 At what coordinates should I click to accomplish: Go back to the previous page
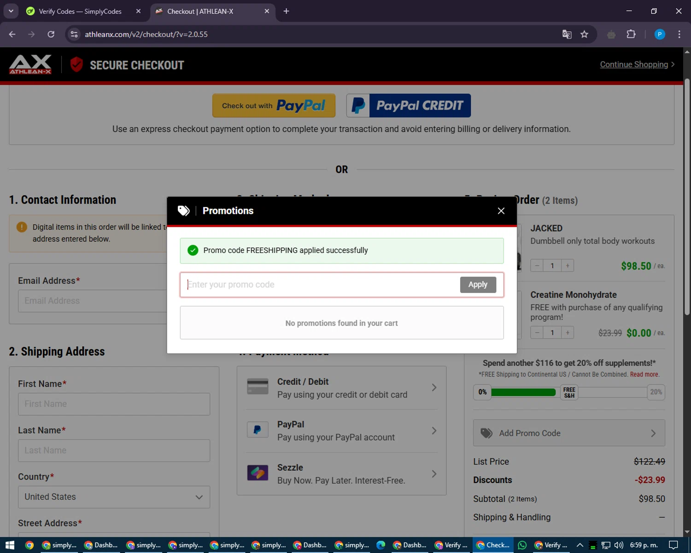tap(12, 34)
